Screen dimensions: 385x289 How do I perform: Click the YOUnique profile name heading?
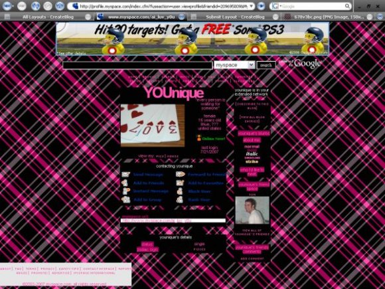point(174,93)
